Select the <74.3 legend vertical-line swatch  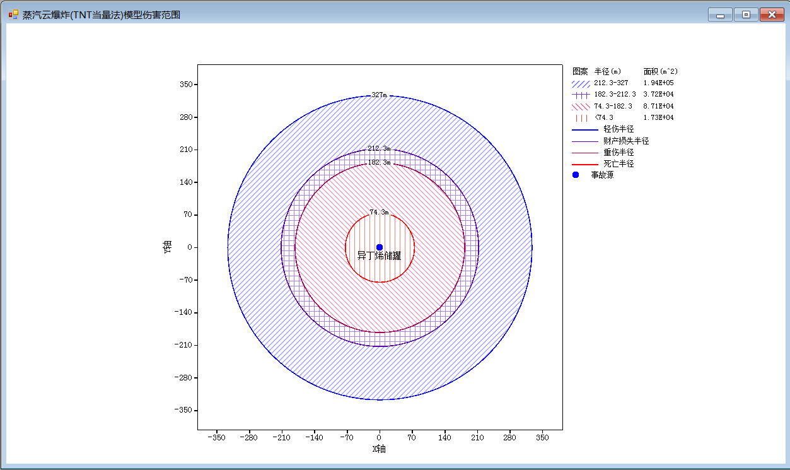(x=581, y=117)
